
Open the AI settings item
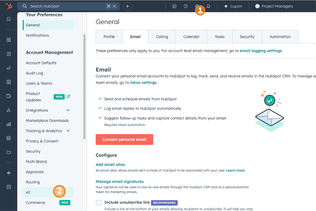point(48,193)
